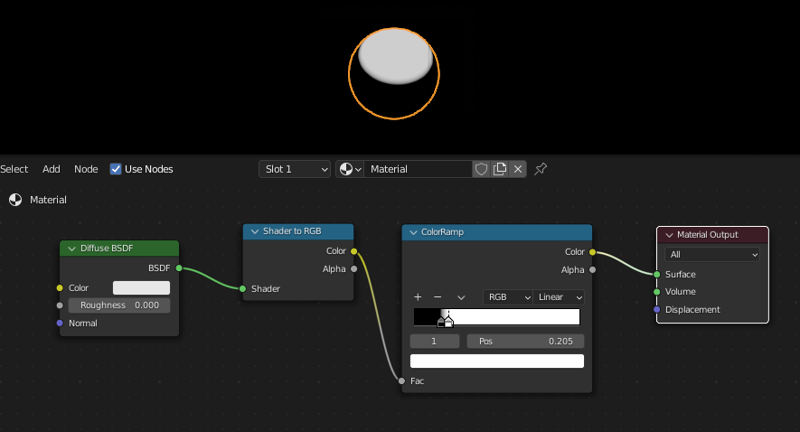Image resolution: width=800 pixels, height=432 pixels.
Task: Click the Diffuse BSDF Color swatch
Action: pos(141,287)
